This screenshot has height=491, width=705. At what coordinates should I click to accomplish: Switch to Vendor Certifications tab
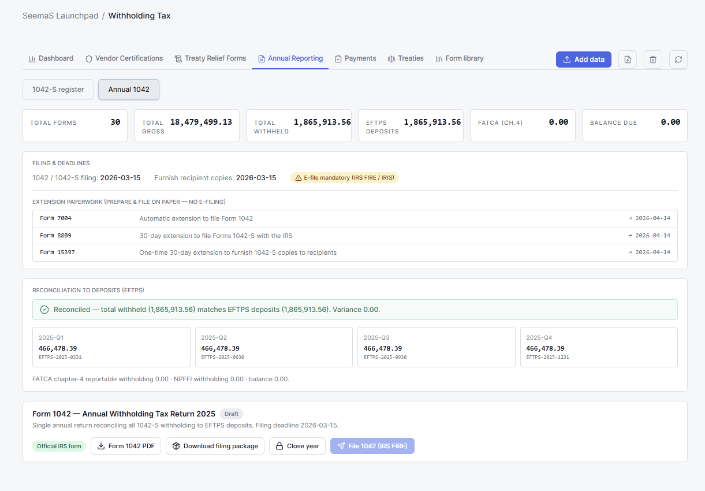pyautogui.click(x=124, y=58)
